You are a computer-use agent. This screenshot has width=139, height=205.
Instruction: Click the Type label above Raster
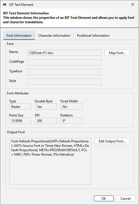[x=12, y=101]
